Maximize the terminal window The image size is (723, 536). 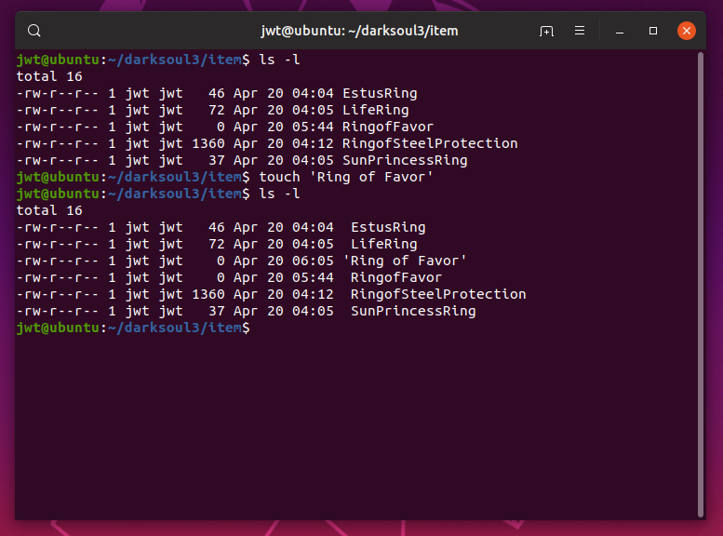[653, 31]
